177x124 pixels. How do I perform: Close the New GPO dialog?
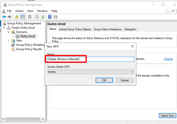coord(132,46)
